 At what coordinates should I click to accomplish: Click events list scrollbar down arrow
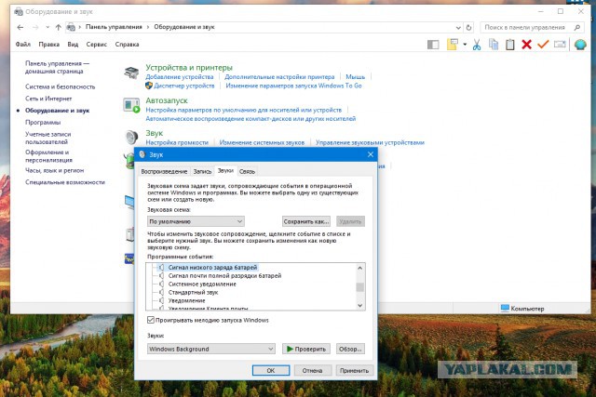[360, 306]
